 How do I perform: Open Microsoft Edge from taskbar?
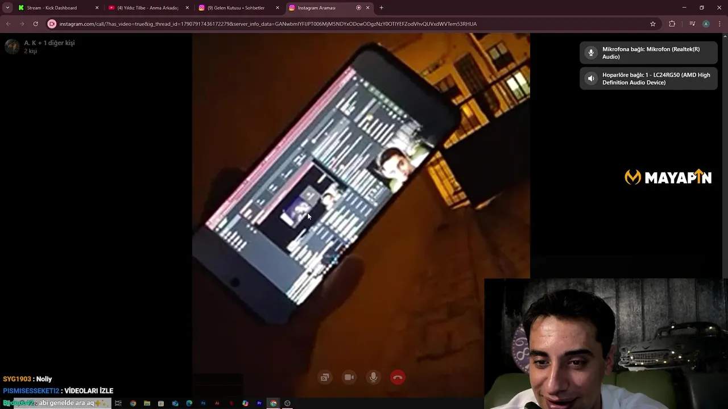(189, 403)
